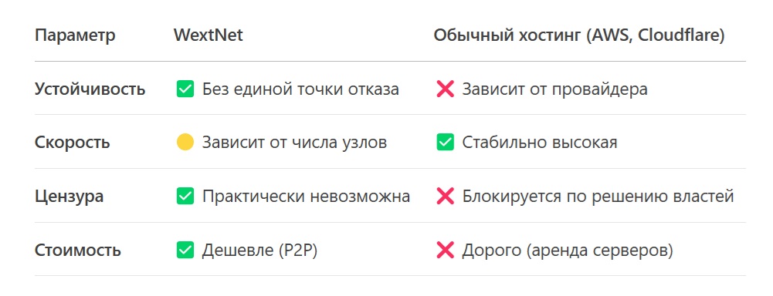Click the Обычный хостинг (AWS, Cloudflare) header
The image size is (773, 296).
click(x=579, y=36)
